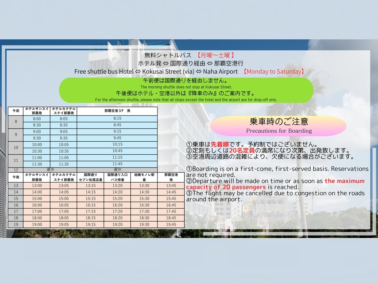Click the 15:45 airport cell
378x284 pixels.
pyautogui.click(x=171, y=199)
